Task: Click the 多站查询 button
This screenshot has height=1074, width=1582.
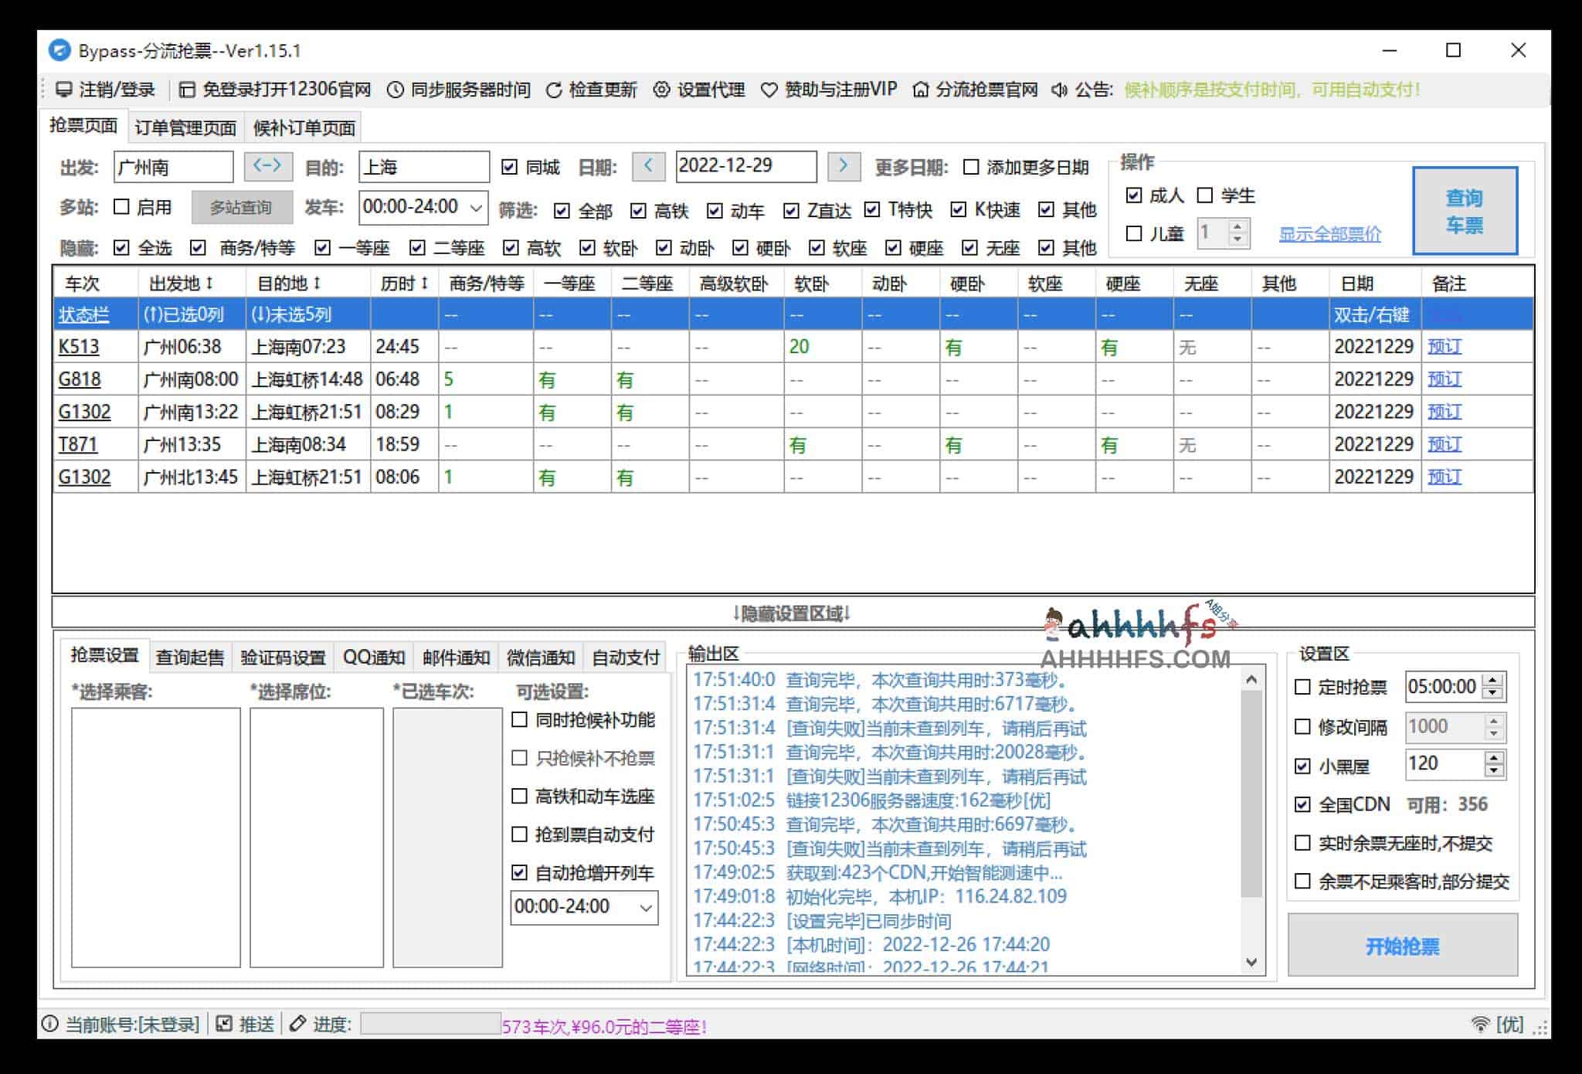Action: (241, 208)
